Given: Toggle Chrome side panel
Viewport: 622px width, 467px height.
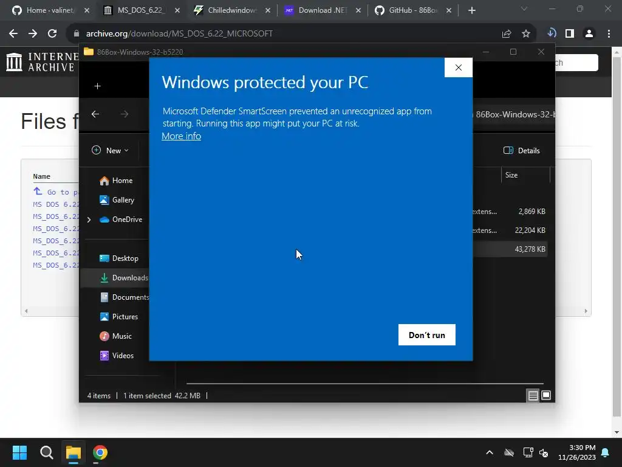Looking at the screenshot, I should tap(570, 34).
